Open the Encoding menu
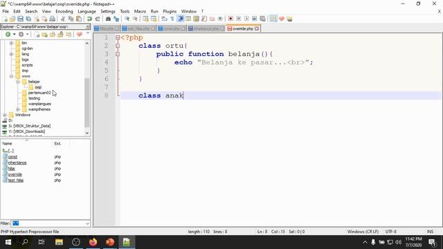Viewport: 443px width, 249px height. [64, 11]
